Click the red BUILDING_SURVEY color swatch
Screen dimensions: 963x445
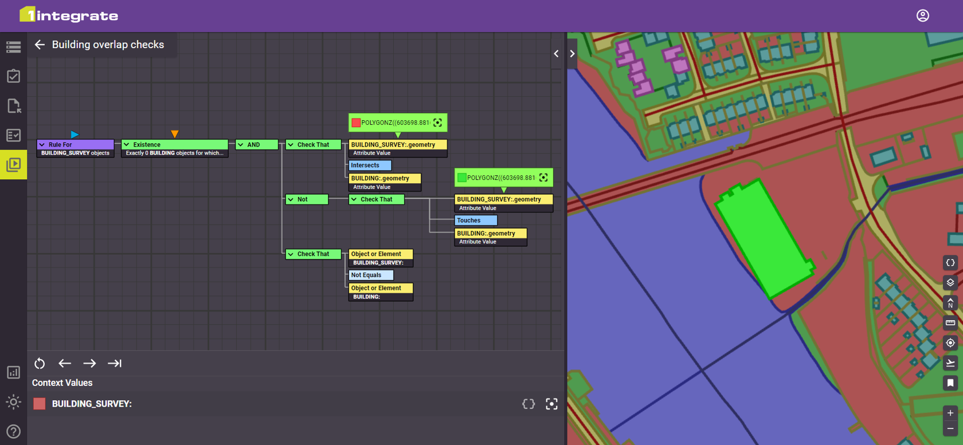click(x=40, y=404)
